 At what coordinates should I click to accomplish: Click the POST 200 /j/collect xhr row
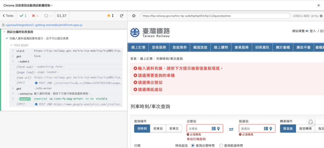click(x=66, y=83)
